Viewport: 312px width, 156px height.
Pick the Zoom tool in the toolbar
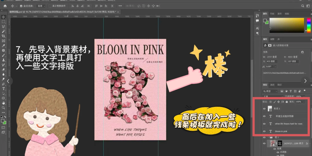(x=3, y=108)
